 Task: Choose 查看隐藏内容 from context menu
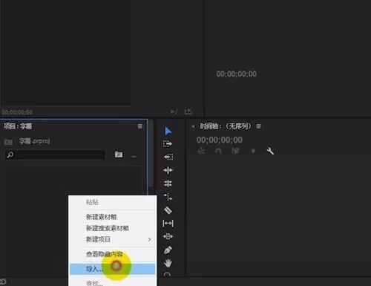(113, 254)
